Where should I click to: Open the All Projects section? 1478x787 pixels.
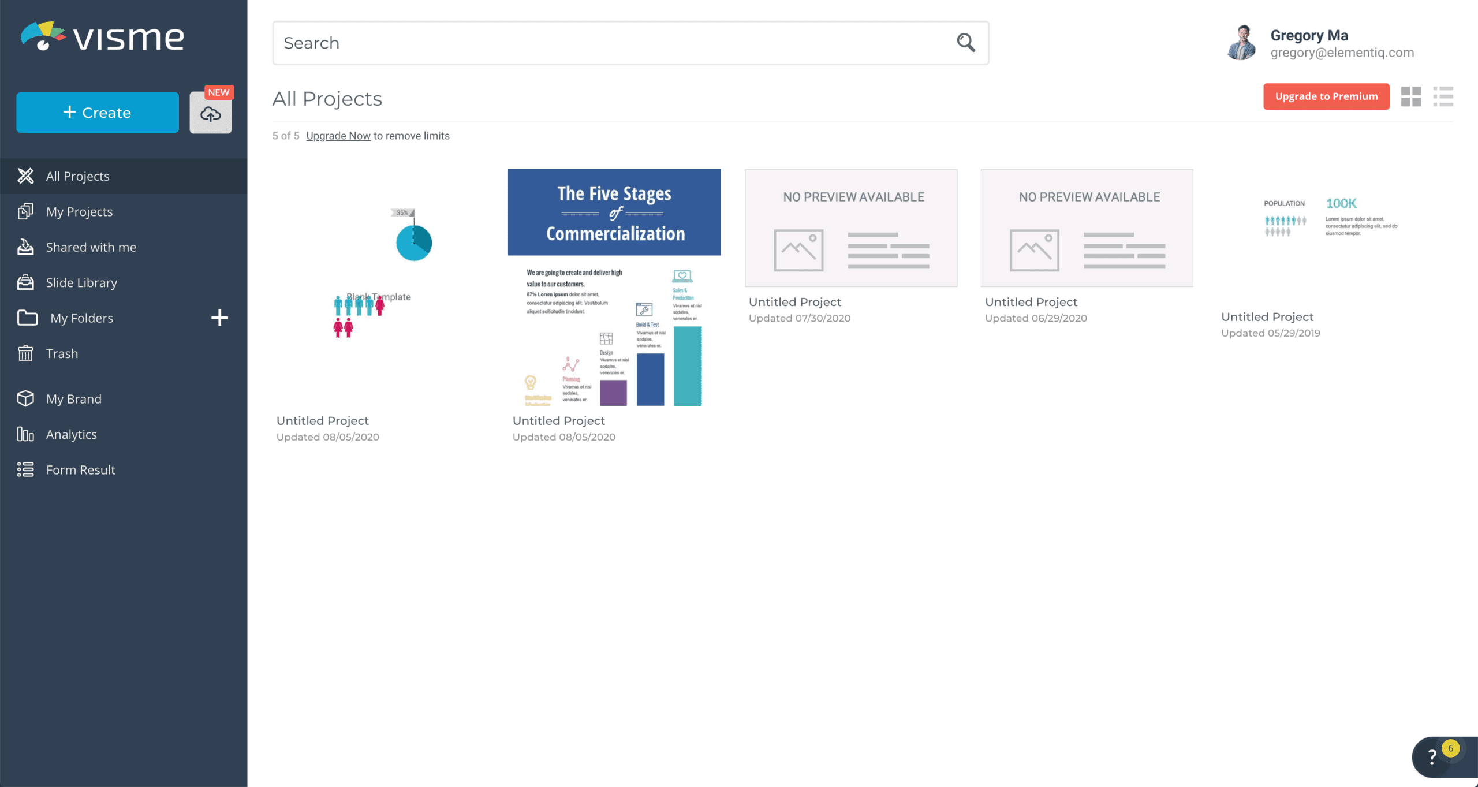pos(77,176)
